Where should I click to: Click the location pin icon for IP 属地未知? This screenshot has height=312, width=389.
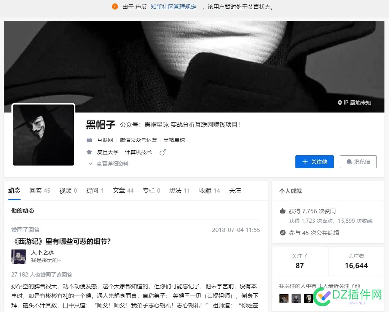pyautogui.click(x=340, y=103)
